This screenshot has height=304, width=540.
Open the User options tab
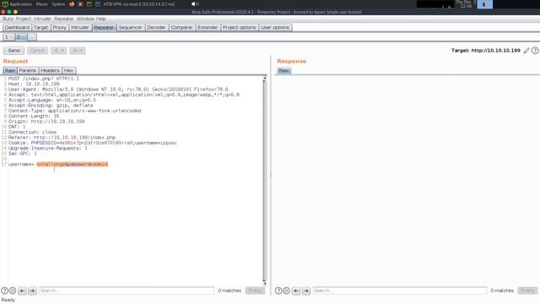point(275,27)
